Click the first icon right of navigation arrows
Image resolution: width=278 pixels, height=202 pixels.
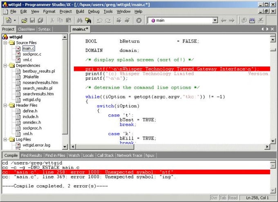coord(244,20)
